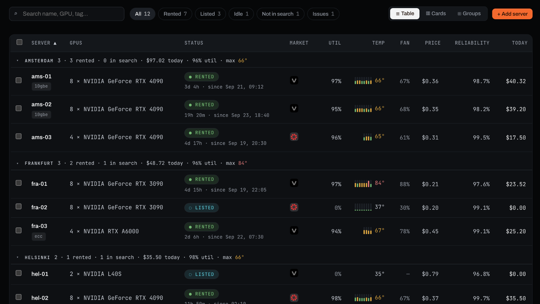Click the ecc tag on fra-03

pos(38,236)
